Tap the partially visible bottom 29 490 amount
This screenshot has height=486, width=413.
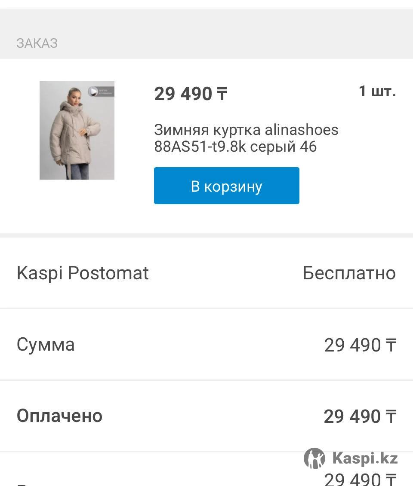coord(353,480)
